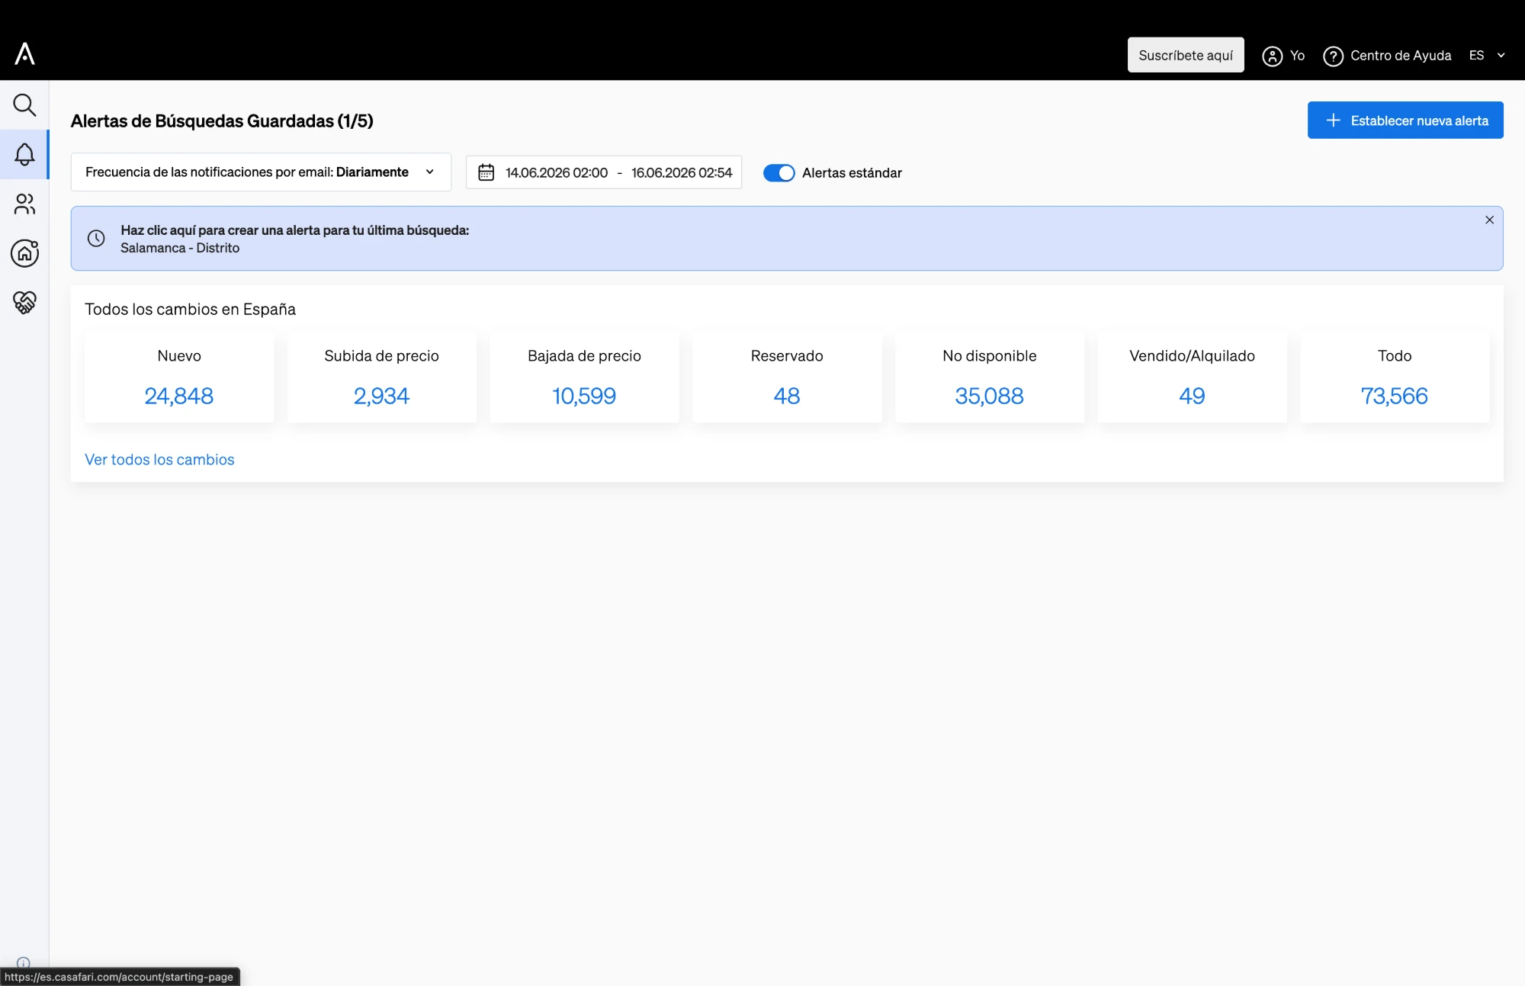Open the Bajada de precio card

[584, 377]
